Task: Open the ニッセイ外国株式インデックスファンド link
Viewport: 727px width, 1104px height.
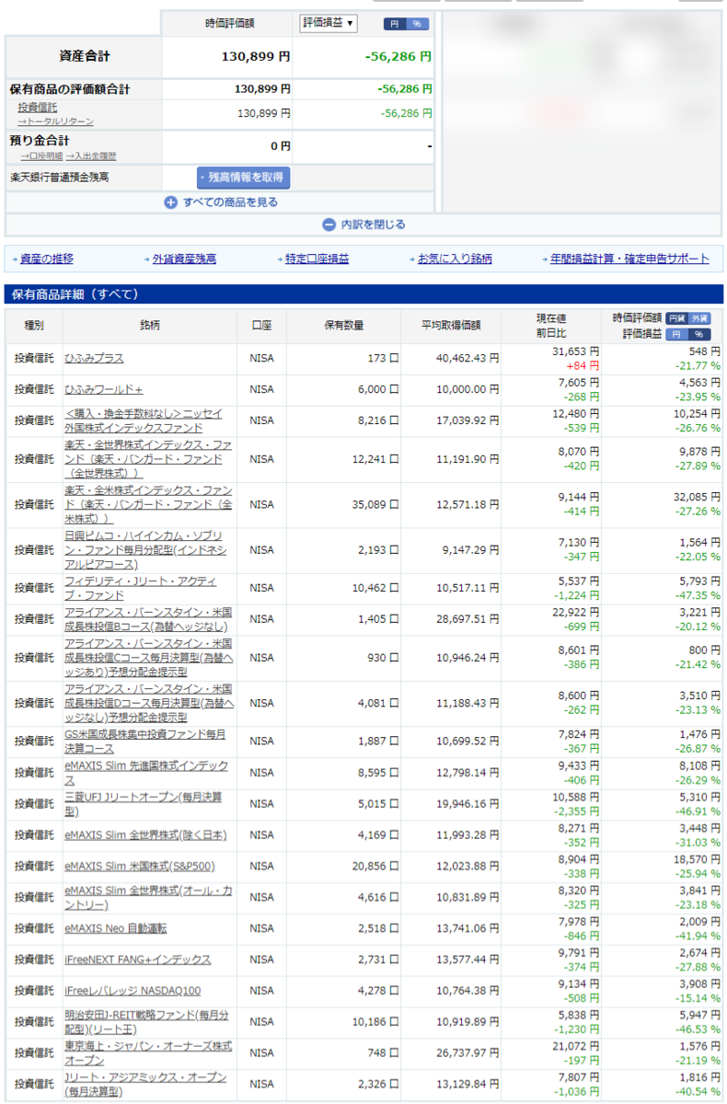Action: pos(144,421)
